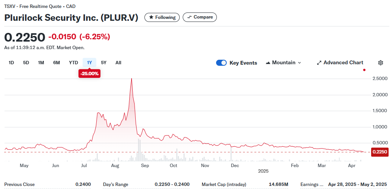Click the 0.2400 previous close value
This screenshot has width=392, height=189.
pos(83,184)
